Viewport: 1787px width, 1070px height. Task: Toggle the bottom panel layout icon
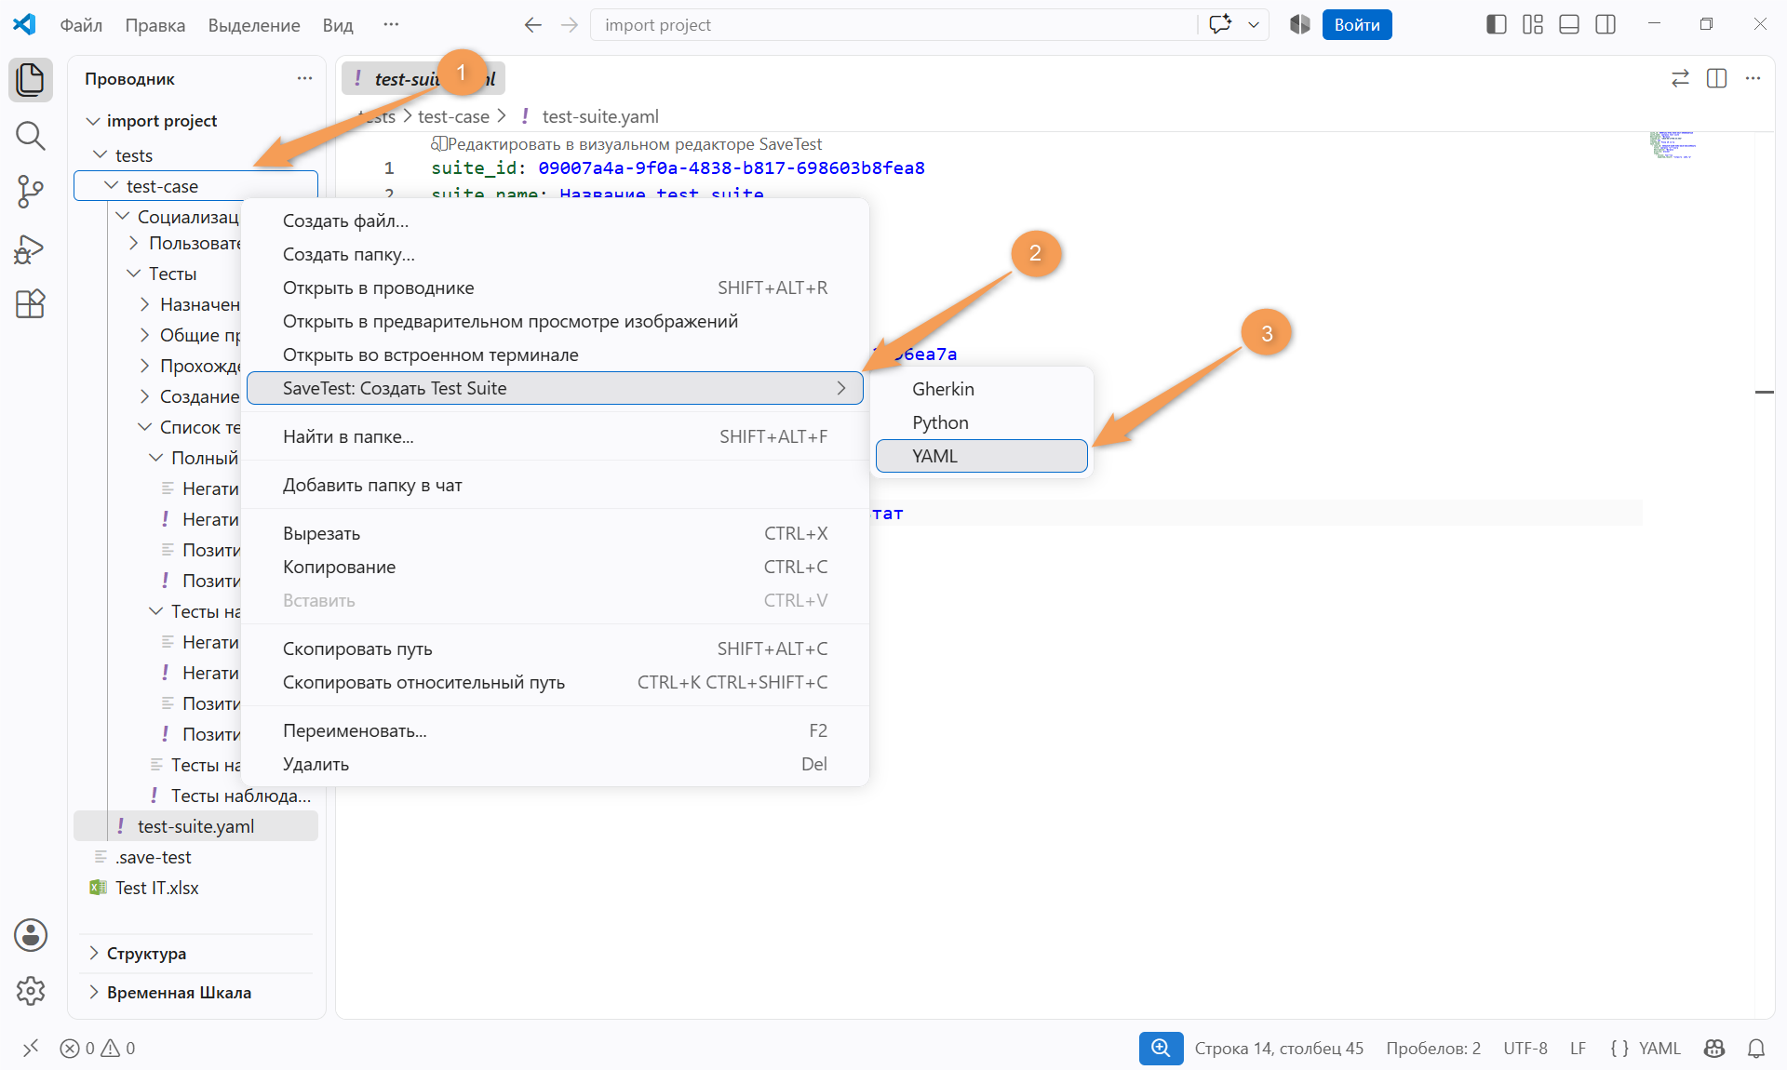1569,24
